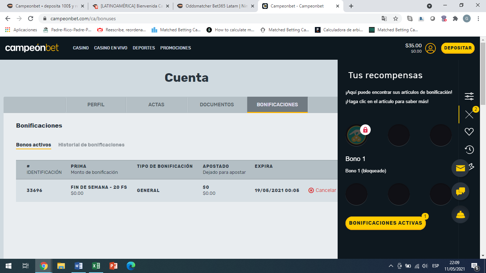The image size is (486, 273).
Task: Open Windows Start menu
Action: (x=9, y=266)
